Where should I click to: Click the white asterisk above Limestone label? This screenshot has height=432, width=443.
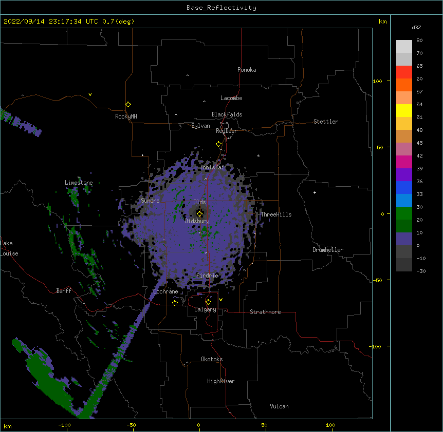(x=79, y=178)
